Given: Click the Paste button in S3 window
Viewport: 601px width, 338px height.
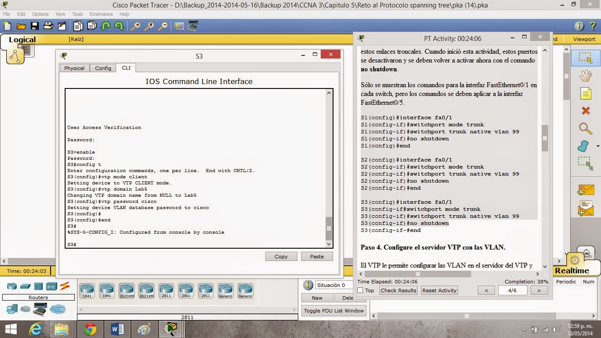Looking at the screenshot, I should (x=317, y=257).
